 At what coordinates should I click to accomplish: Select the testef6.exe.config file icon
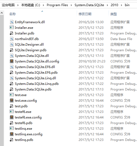click(x=12, y=117)
